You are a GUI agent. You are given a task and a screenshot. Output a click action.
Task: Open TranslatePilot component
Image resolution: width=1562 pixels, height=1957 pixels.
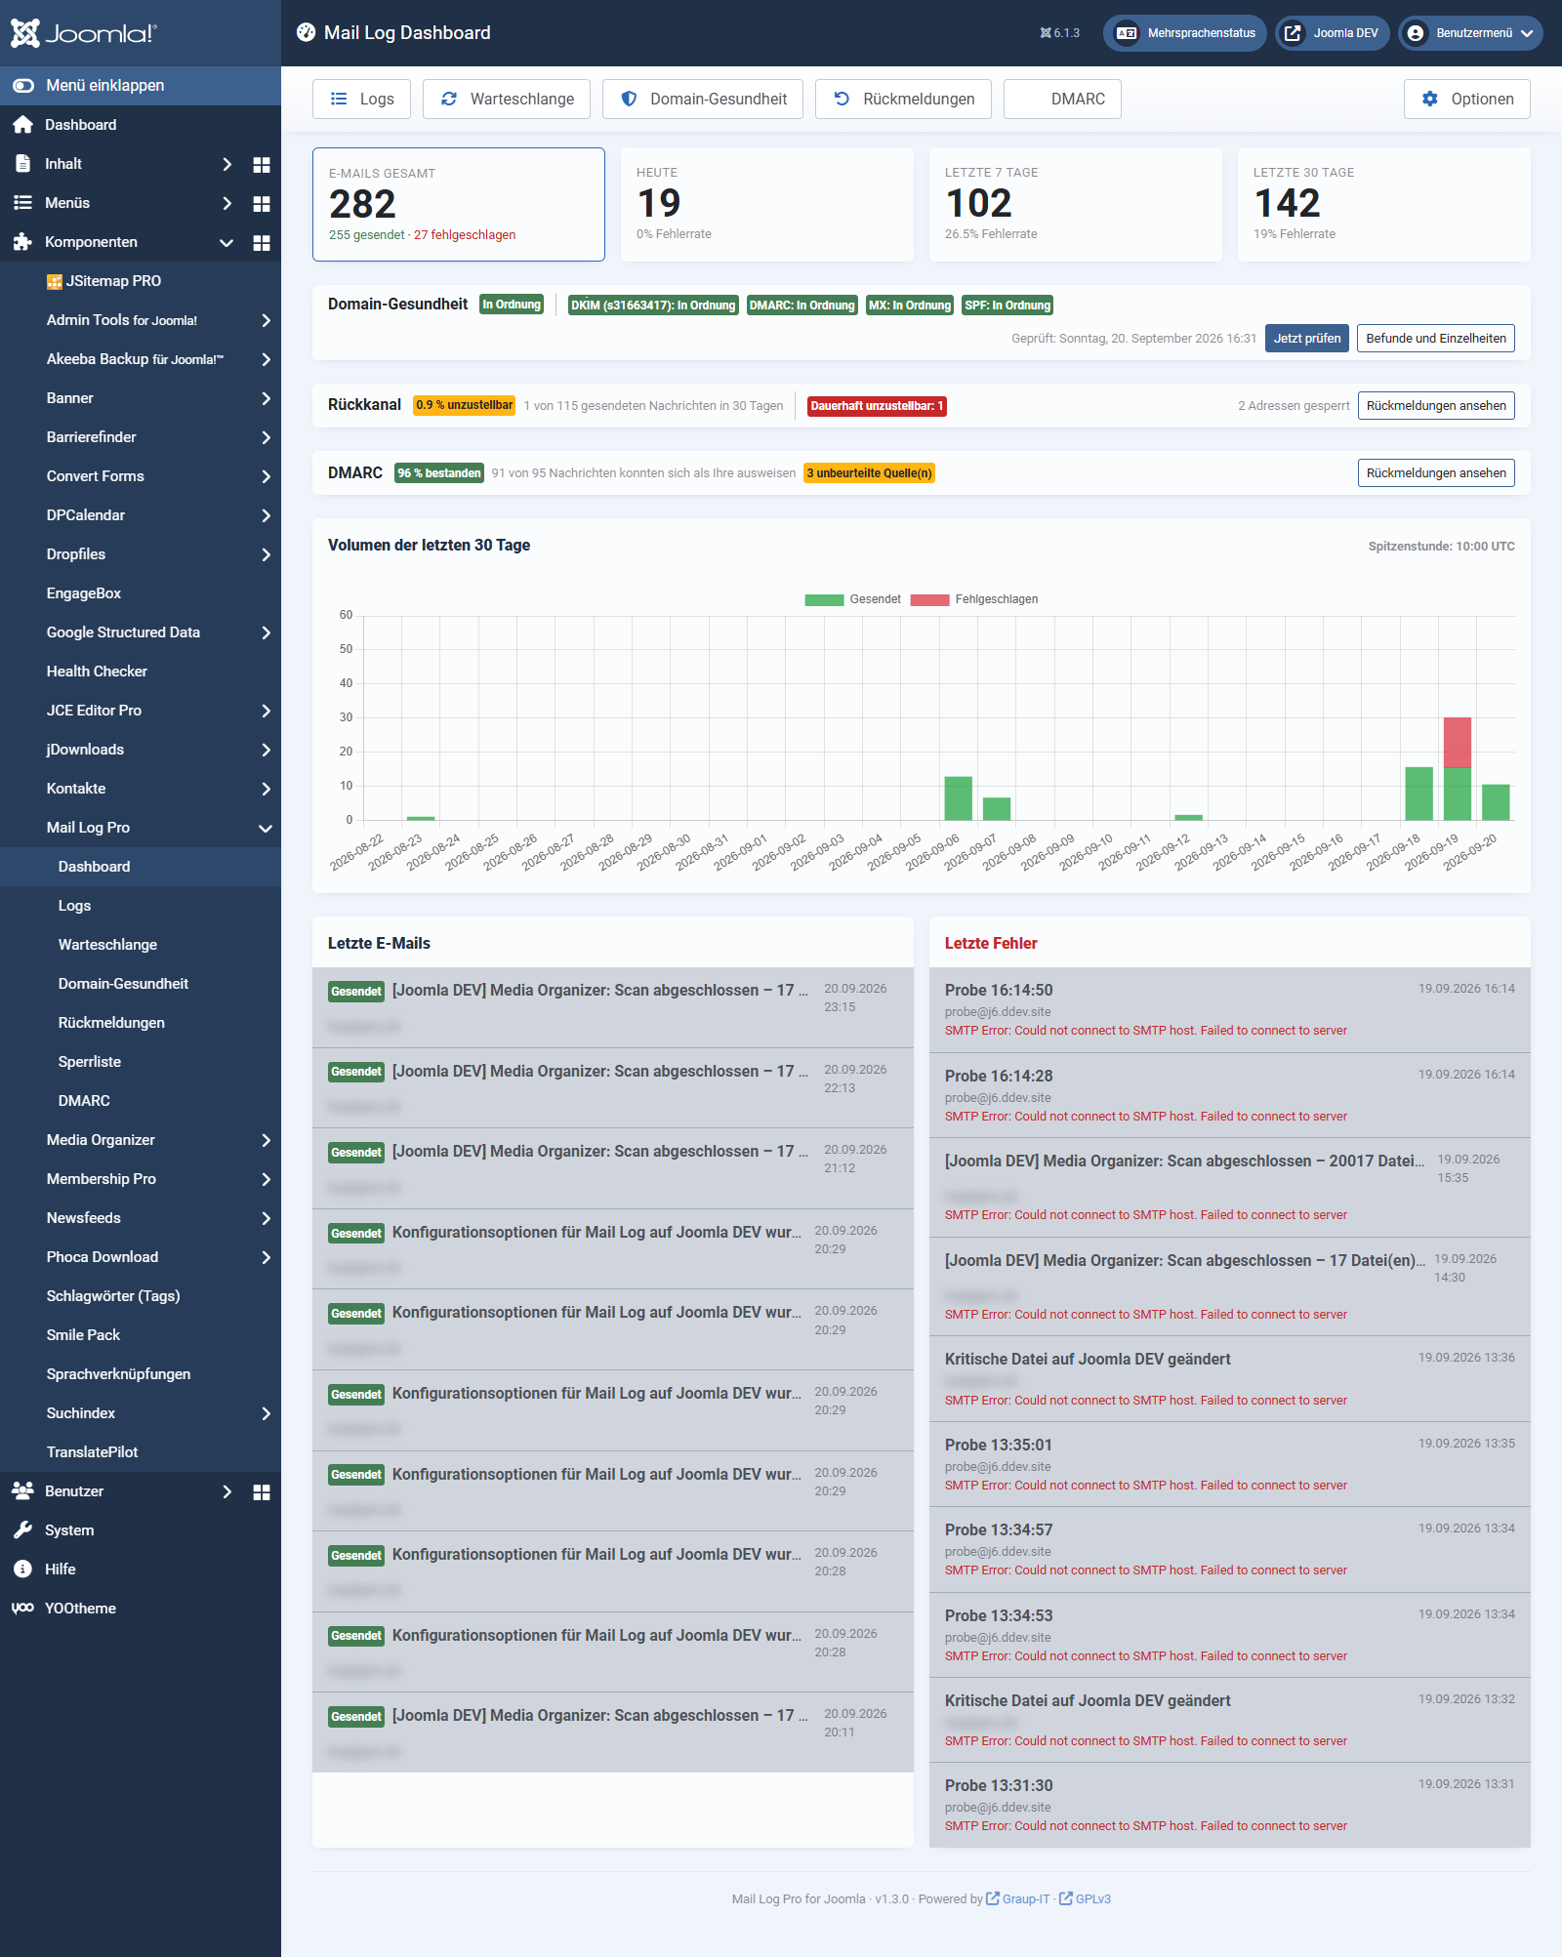92,1452
